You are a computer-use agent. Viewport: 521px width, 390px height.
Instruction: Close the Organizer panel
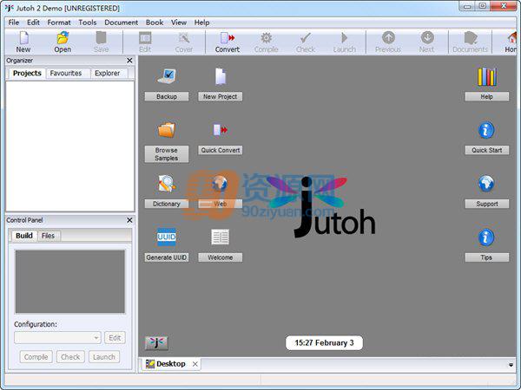[x=129, y=61]
